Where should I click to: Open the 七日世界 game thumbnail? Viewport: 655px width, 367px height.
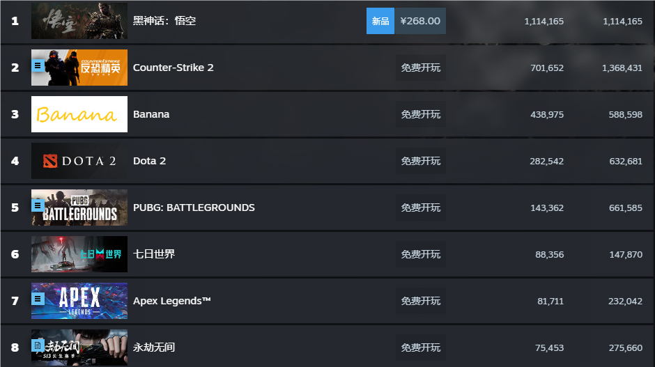click(79, 254)
